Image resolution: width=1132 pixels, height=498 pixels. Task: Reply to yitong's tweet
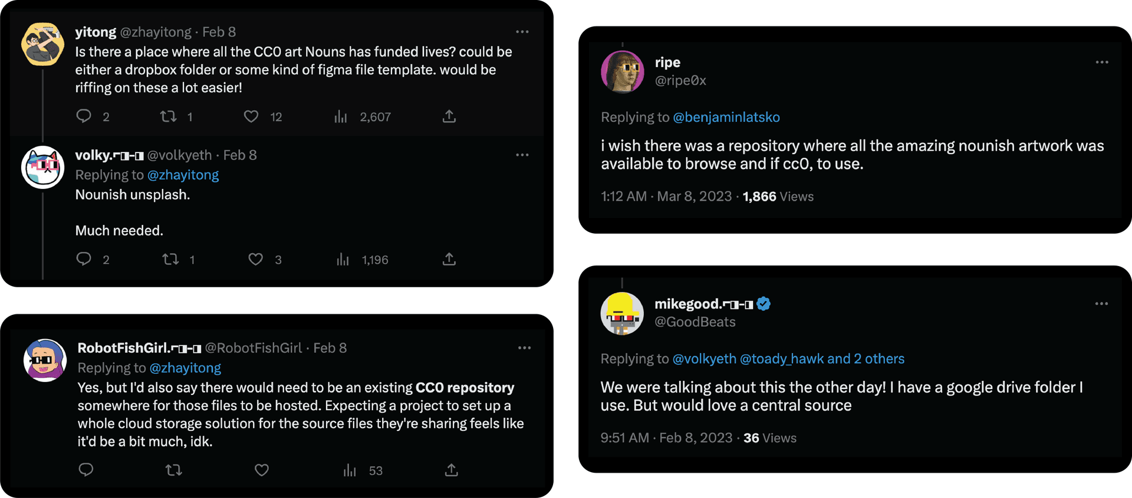point(84,116)
